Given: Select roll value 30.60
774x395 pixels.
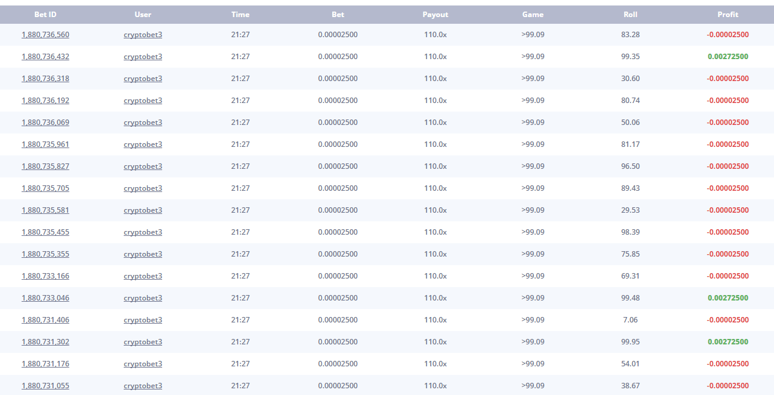Looking at the screenshot, I should coord(630,79).
